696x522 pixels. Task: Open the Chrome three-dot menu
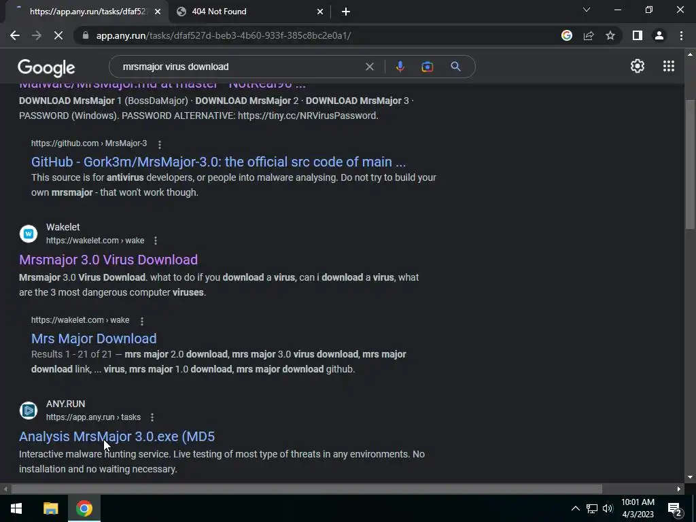tap(681, 35)
